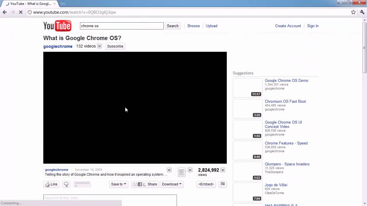Click the black video player area
Viewport: 367px width, 206px height.
135,108
